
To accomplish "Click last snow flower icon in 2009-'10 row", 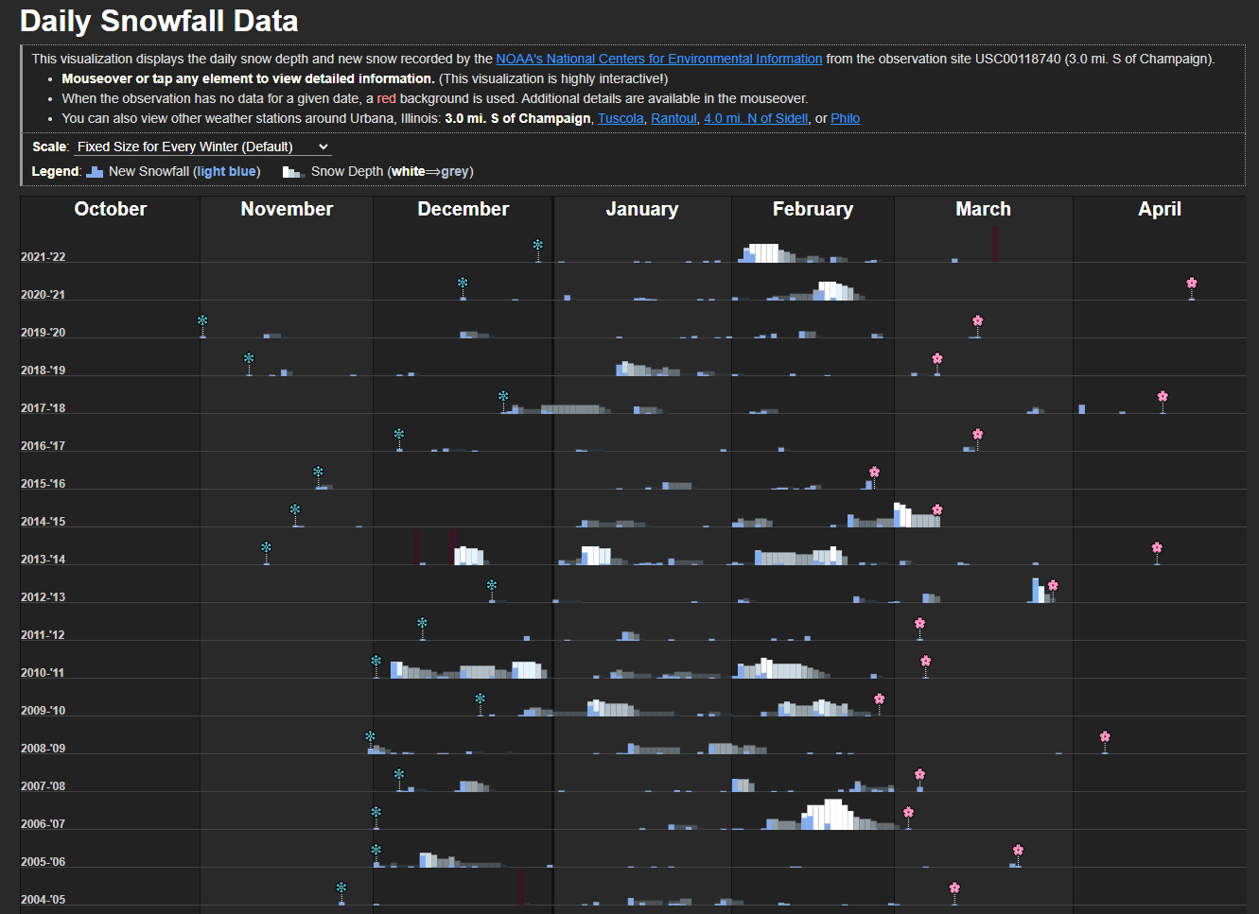I will coord(880,699).
